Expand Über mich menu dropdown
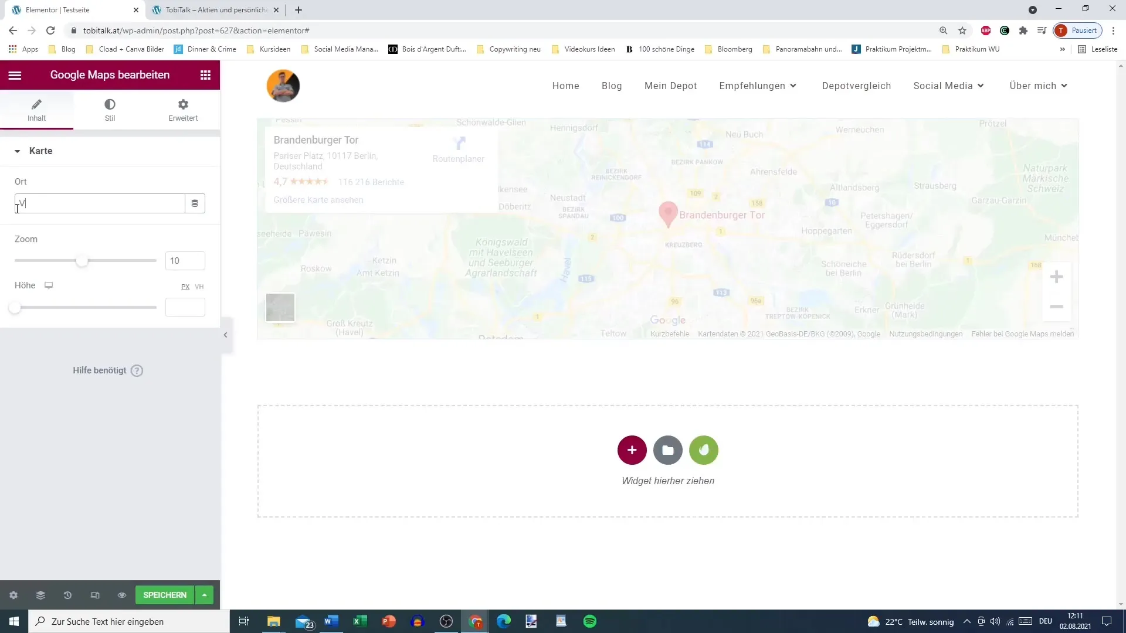Screen dimensions: 1126x633 [x=1064, y=86]
